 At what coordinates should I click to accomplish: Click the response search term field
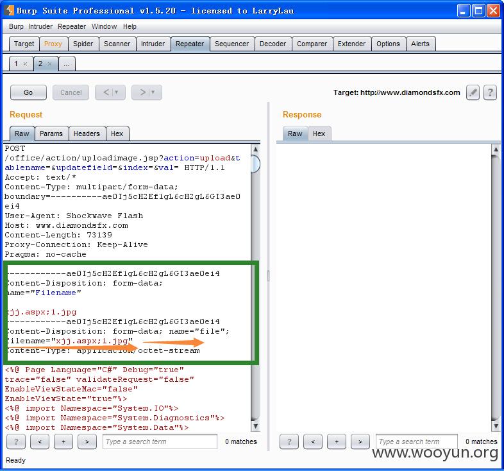pyautogui.click(x=417, y=441)
